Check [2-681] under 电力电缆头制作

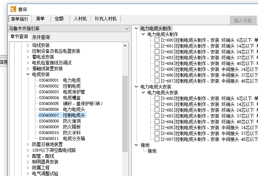pos(157,46)
